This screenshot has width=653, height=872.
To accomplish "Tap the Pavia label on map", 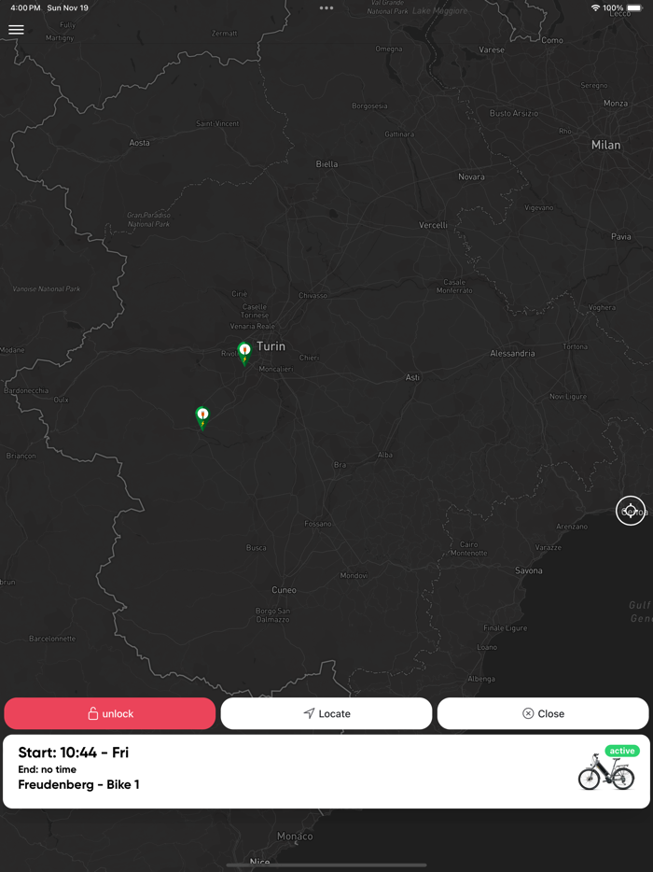I will tap(620, 236).
